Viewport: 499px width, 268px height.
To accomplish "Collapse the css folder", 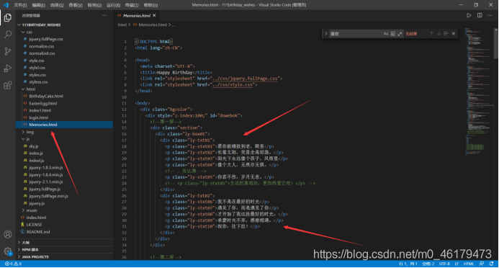I will click(23, 32).
